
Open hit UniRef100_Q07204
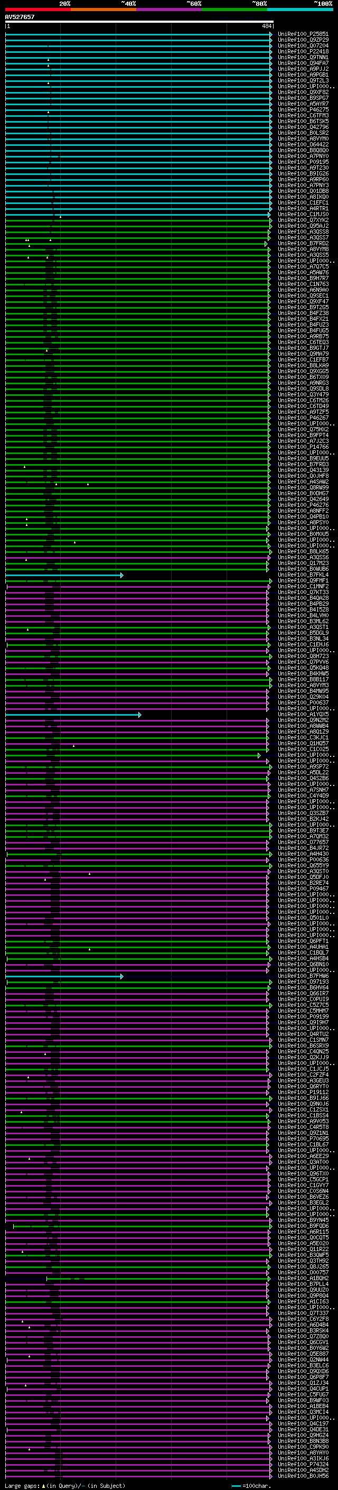point(303,45)
